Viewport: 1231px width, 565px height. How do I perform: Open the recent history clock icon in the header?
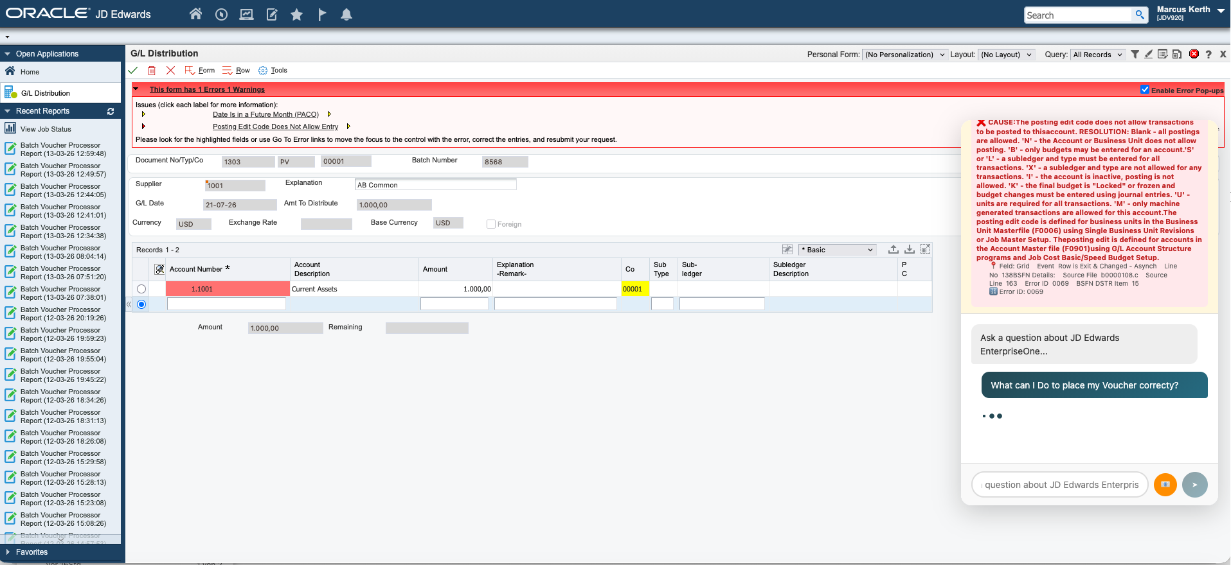click(221, 14)
